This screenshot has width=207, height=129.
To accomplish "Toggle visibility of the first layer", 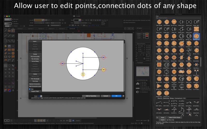I will 144,34.
